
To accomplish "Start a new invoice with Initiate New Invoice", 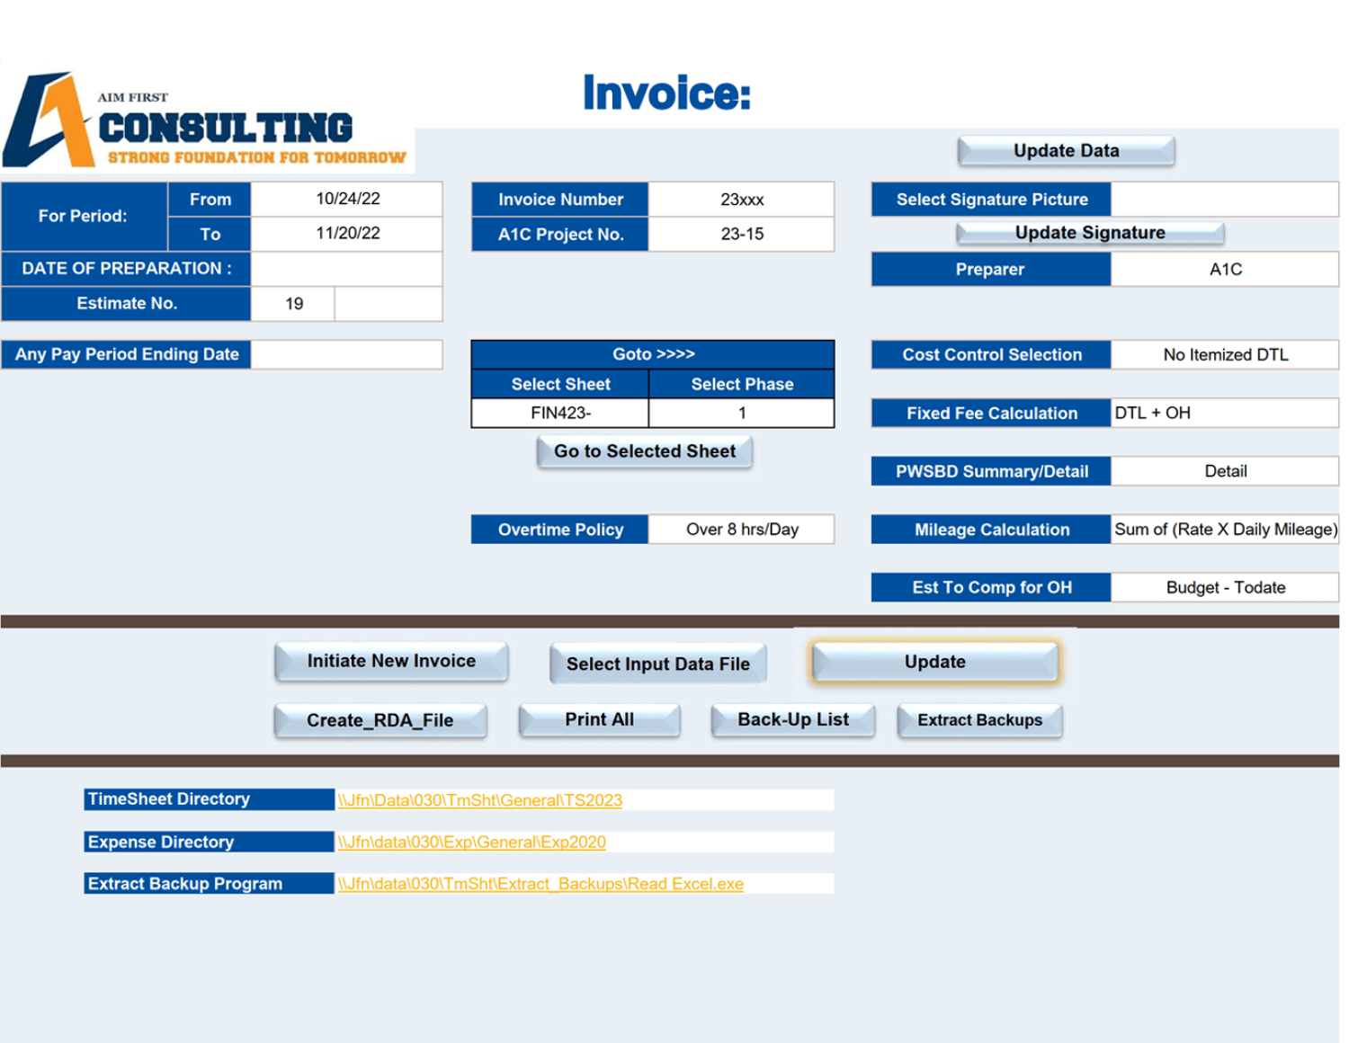I will pyautogui.click(x=391, y=662).
